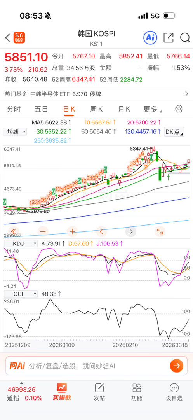Select 日K tab
This screenshot has width=193, height=420.
click(x=69, y=109)
